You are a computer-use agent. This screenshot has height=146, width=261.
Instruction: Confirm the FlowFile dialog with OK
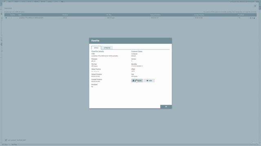tap(166, 107)
